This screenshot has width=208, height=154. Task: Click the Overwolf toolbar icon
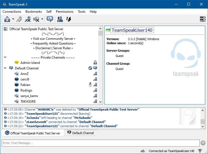(x=69, y=19)
